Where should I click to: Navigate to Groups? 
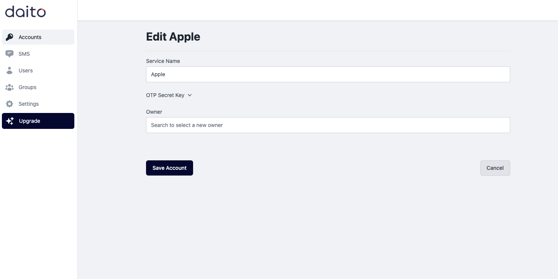[38, 87]
